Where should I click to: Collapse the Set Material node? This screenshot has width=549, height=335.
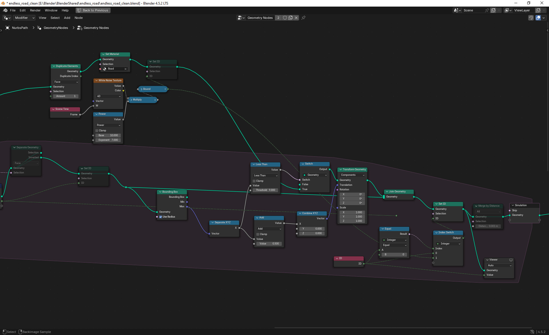[x=103, y=54]
